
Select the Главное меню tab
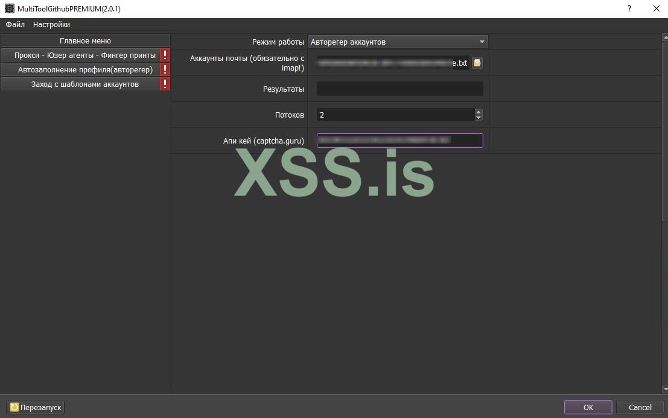click(x=85, y=41)
